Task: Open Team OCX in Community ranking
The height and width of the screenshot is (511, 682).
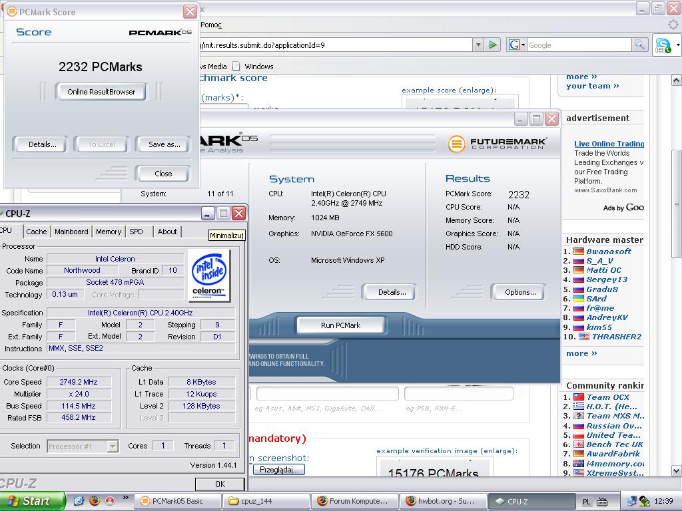Action: click(x=607, y=397)
